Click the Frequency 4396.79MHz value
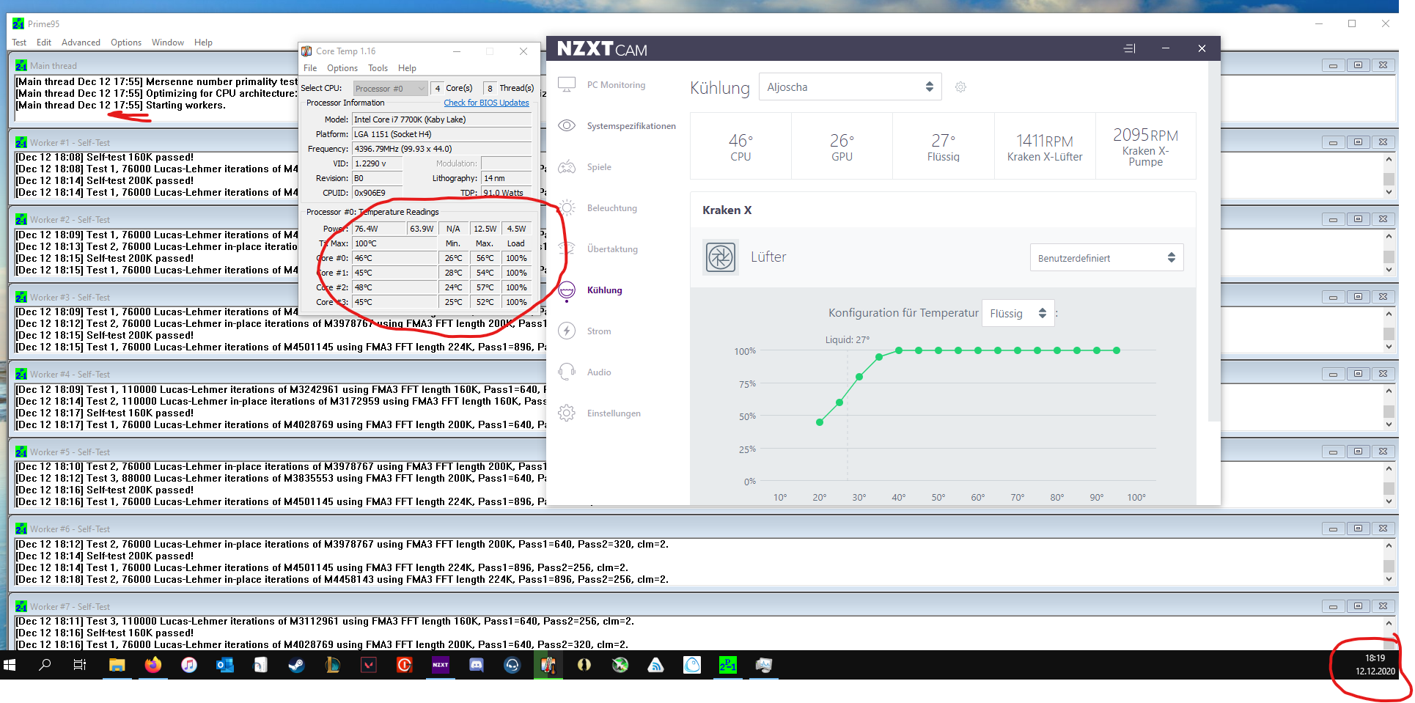Viewport: 1415px width, 703px height. [442, 149]
